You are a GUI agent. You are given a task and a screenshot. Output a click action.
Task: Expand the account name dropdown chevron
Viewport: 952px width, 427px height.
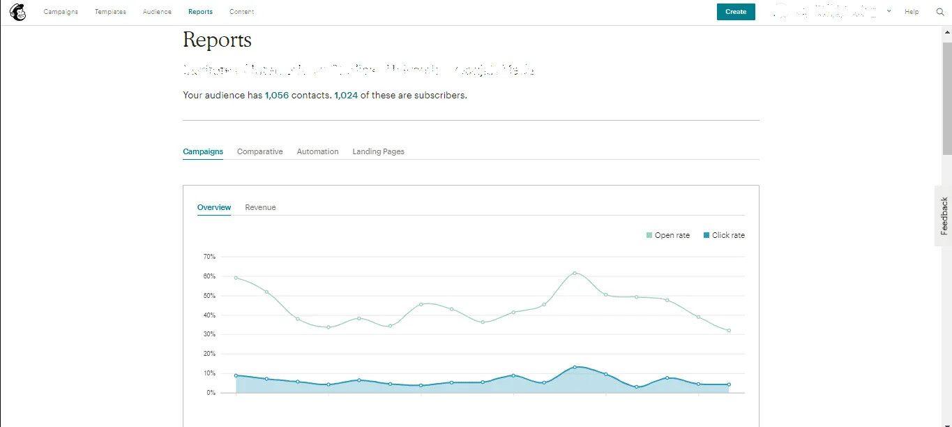889,11
